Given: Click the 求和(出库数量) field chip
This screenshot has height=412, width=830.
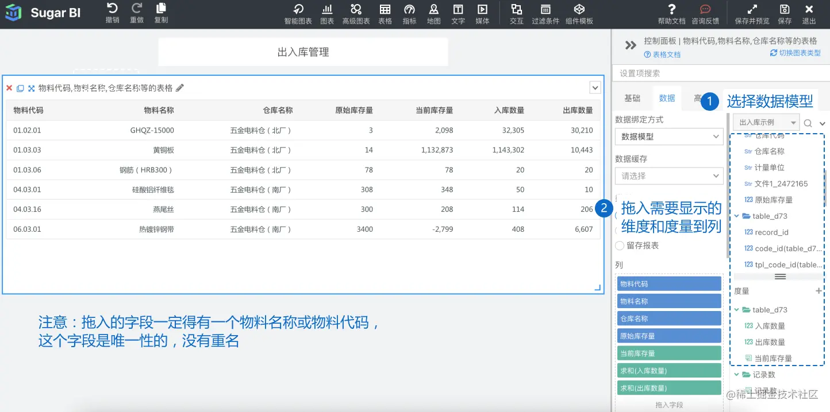Looking at the screenshot, I should tap(669, 388).
